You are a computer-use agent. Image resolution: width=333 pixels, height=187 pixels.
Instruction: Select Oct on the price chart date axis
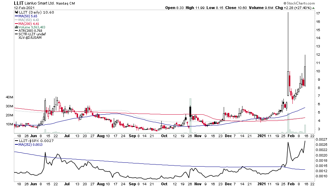pos(164,136)
